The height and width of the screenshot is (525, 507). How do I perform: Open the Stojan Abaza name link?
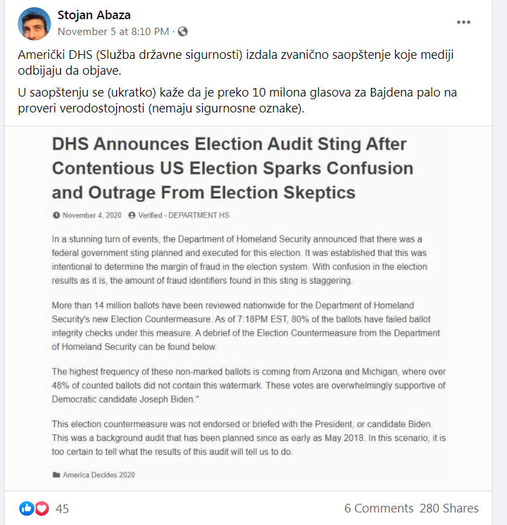94,15
